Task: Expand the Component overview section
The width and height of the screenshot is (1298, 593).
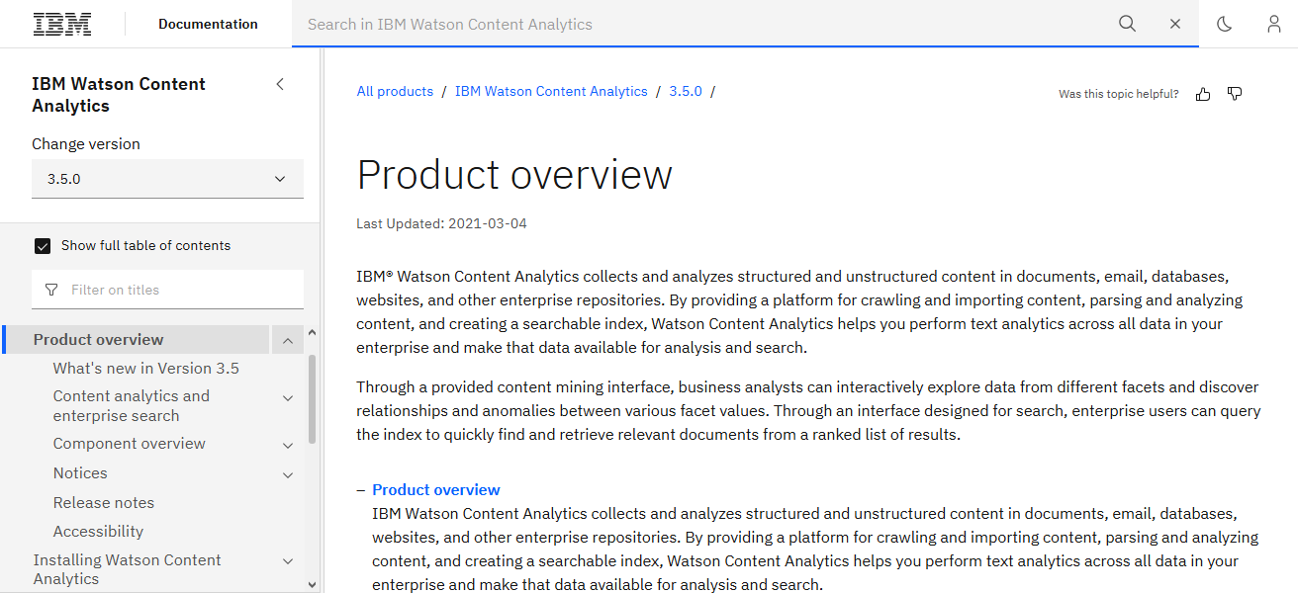Action: tap(288, 444)
